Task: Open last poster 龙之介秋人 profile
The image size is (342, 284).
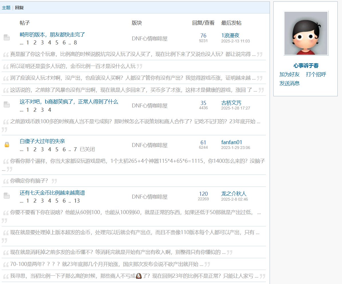Action: (234, 193)
